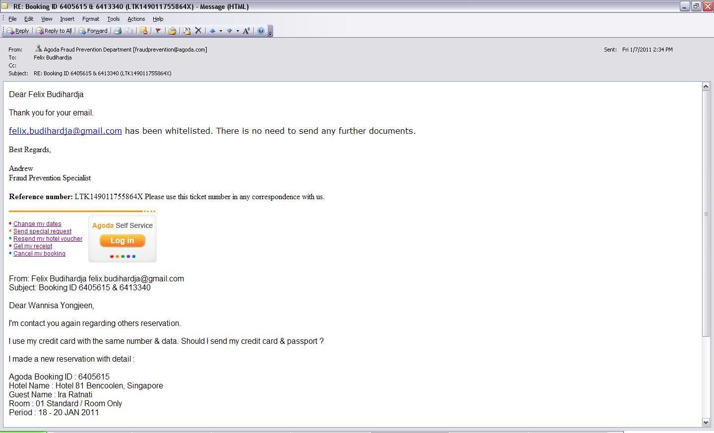Open the File menu
This screenshot has height=433, width=714.
(12, 19)
